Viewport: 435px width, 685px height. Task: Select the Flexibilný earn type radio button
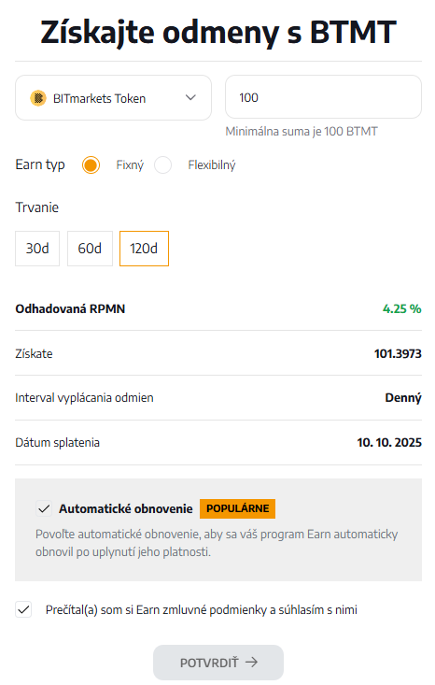(162, 164)
